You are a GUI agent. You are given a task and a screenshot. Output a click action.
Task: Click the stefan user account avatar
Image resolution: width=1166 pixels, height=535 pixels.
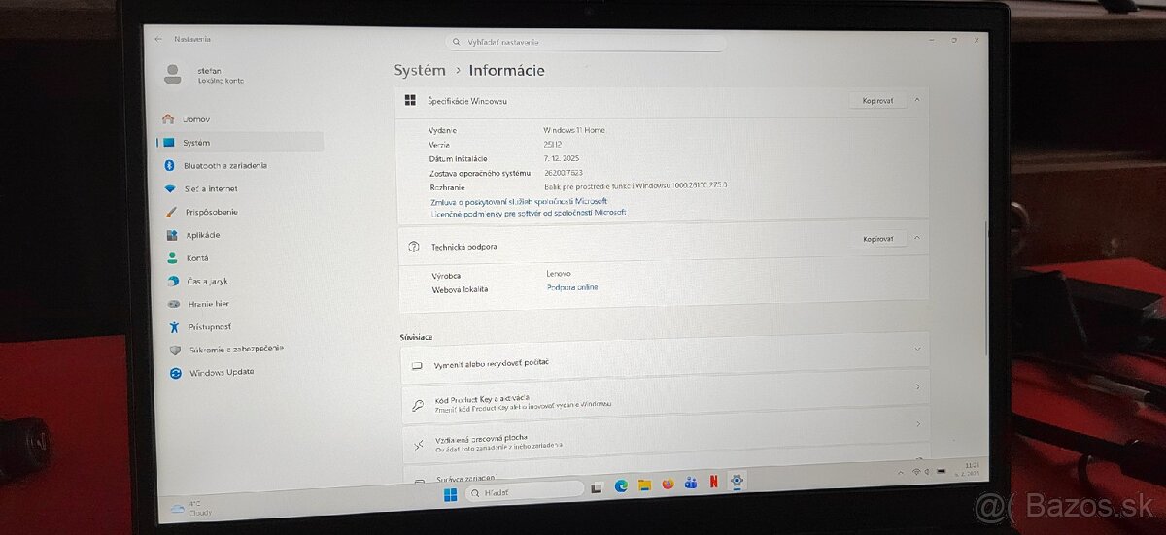tap(173, 74)
